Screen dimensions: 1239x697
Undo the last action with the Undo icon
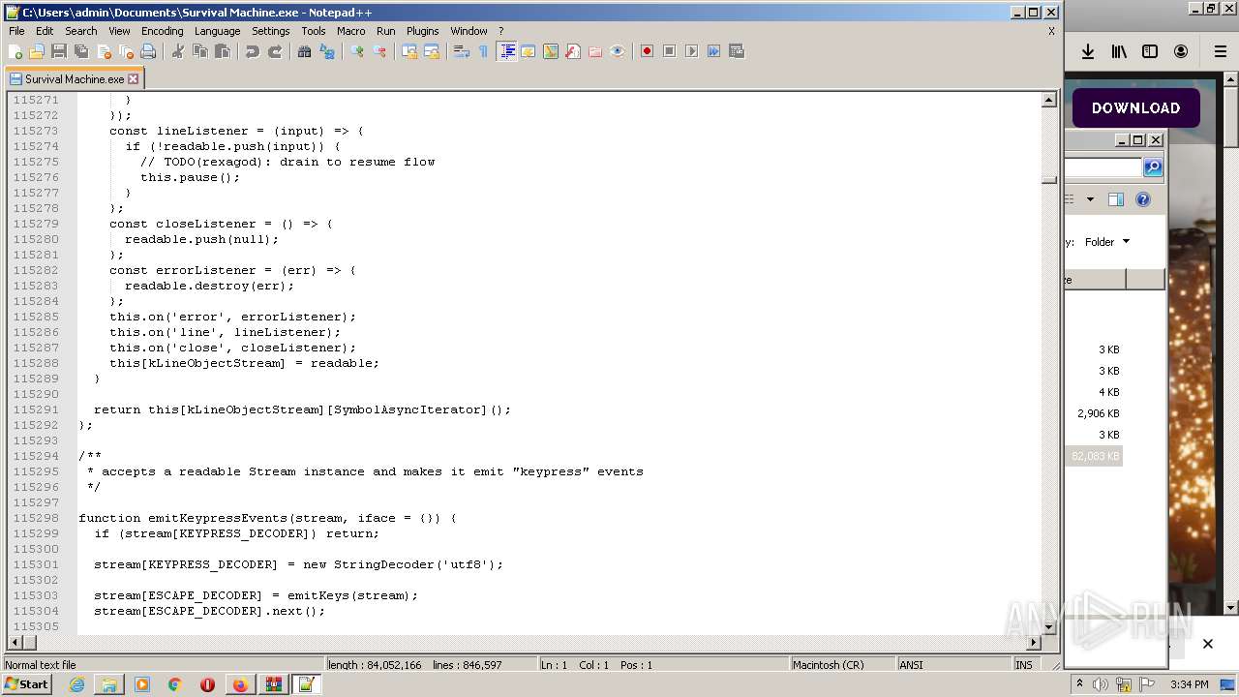click(253, 51)
